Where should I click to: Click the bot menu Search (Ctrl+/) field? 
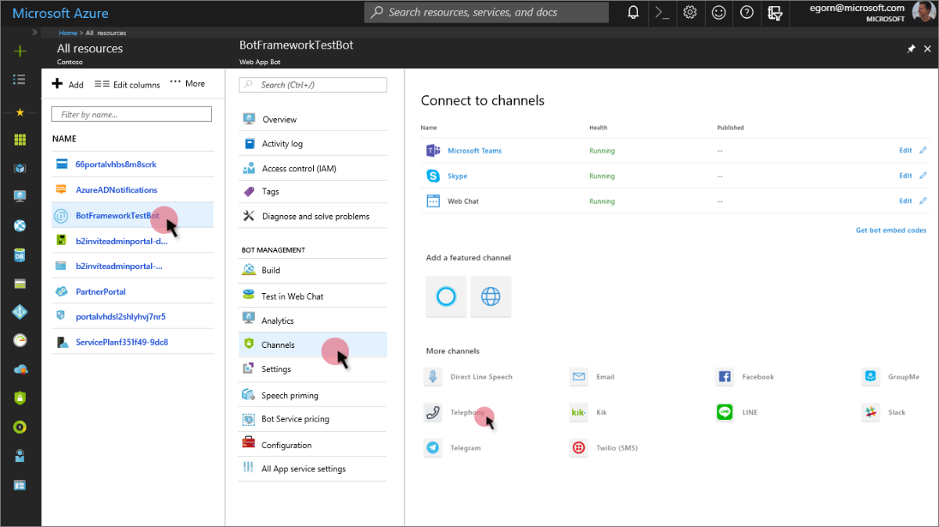pos(312,84)
